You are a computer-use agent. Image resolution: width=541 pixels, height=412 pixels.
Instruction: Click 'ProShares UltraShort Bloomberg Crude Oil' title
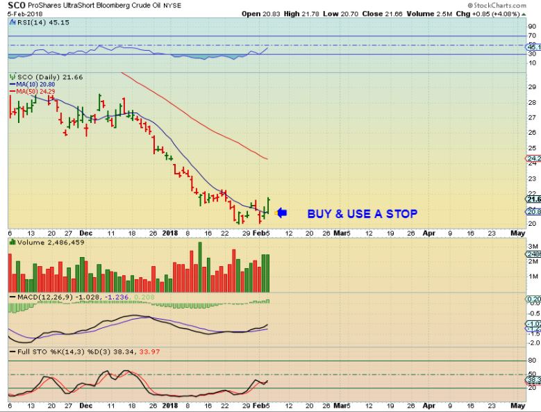pos(95,6)
